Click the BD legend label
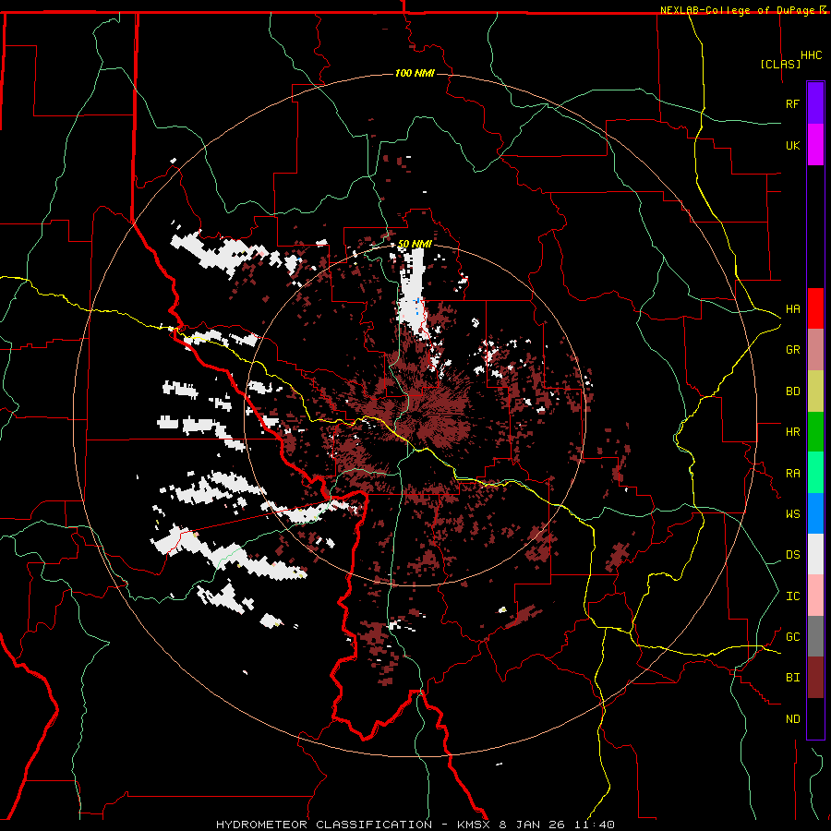Screen dimensions: 831x831 pyautogui.click(x=792, y=391)
